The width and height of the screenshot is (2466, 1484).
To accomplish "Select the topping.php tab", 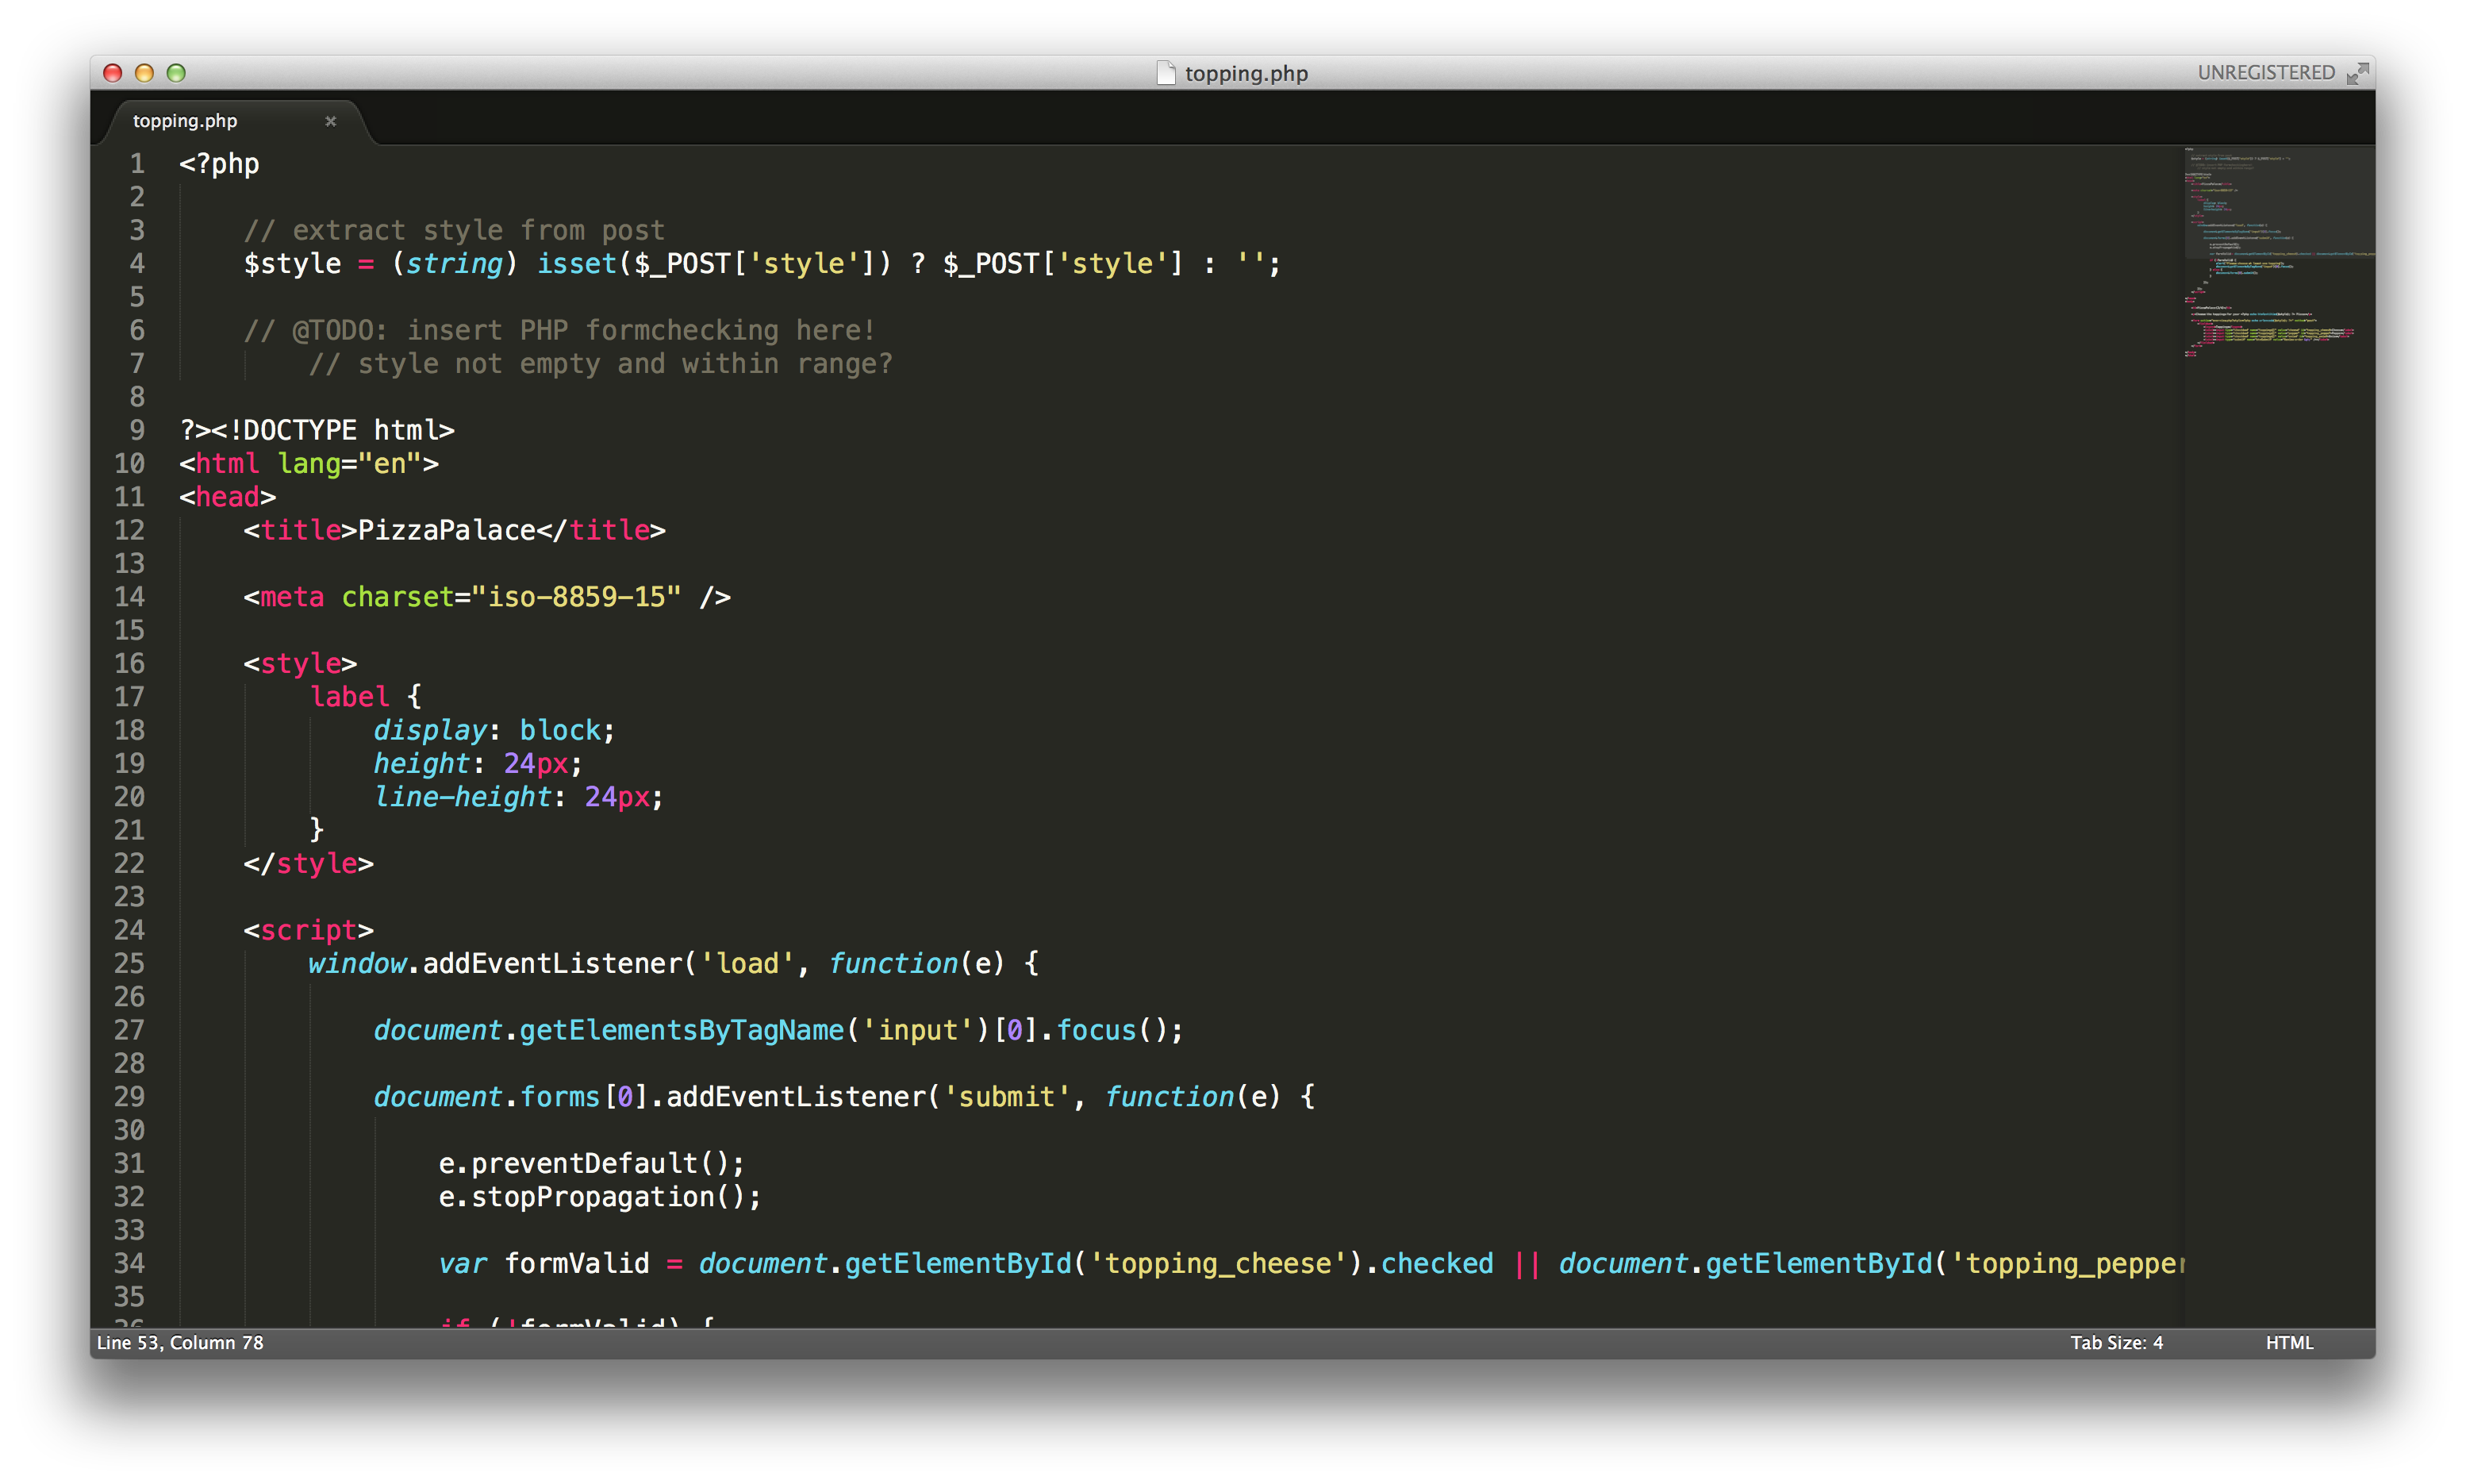I will coord(186,121).
